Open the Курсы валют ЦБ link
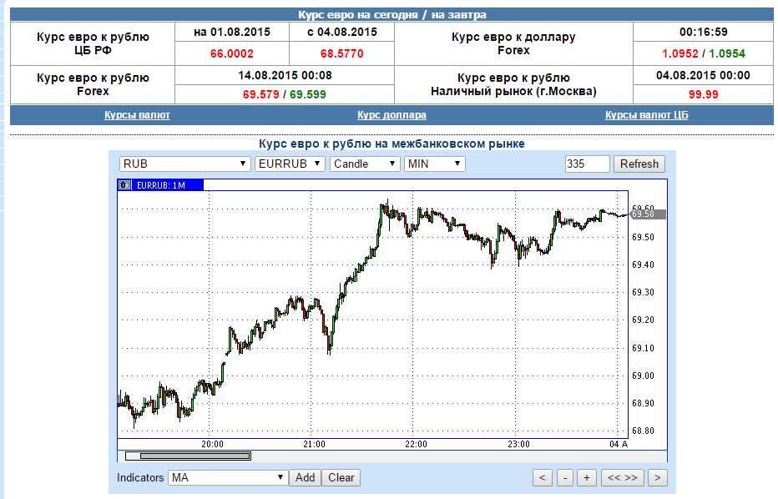Image resolution: width=778 pixels, height=499 pixels. [x=646, y=115]
